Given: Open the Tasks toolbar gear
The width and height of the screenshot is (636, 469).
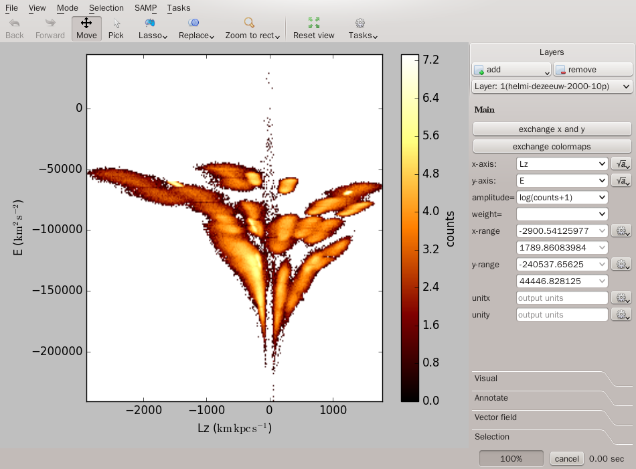Looking at the screenshot, I should 362,28.
